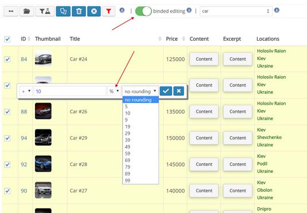Select rounding option 69

click(141, 160)
